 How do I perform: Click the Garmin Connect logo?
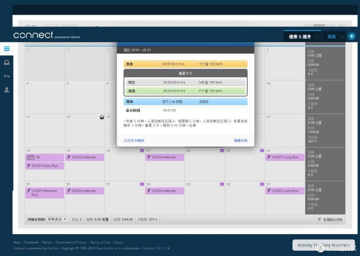[47, 35]
